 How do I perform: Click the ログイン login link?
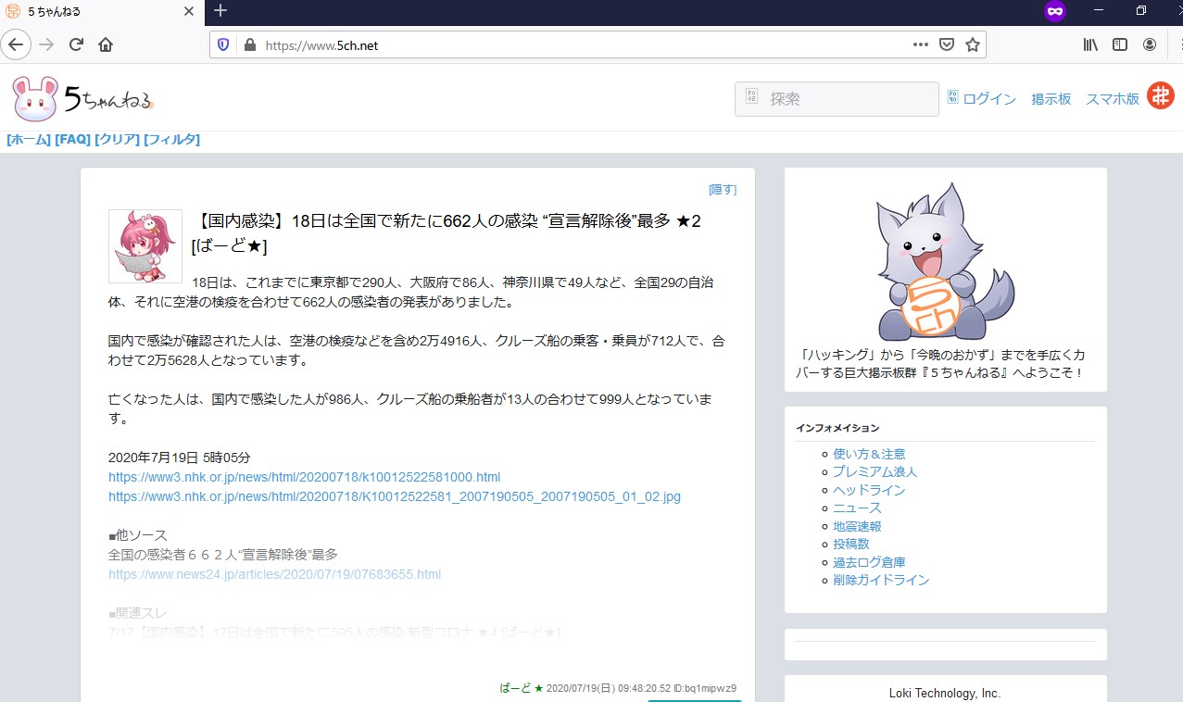point(988,99)
